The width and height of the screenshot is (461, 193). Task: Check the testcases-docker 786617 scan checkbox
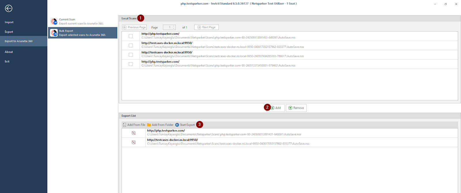tap(131, 55)
